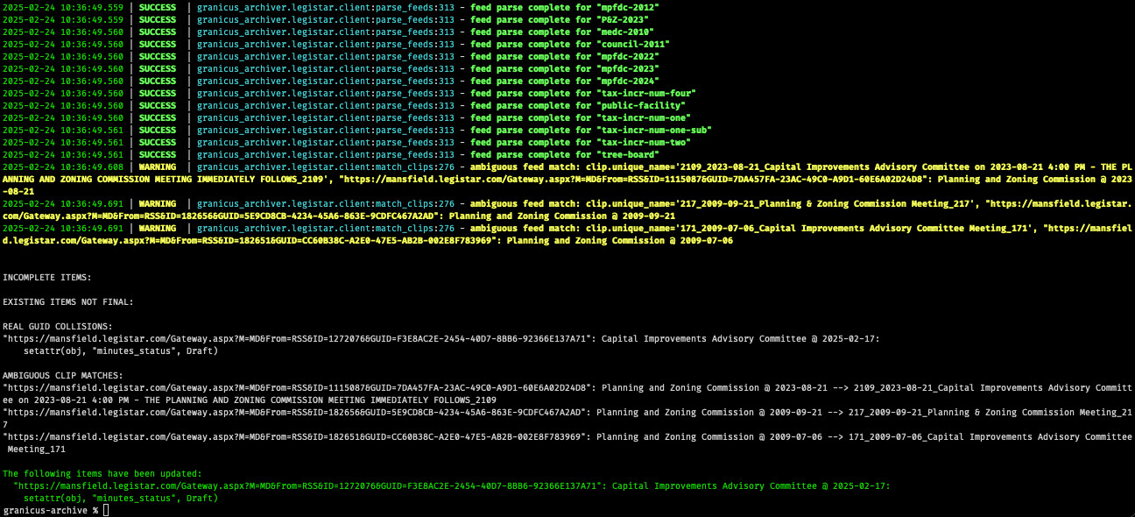This screenshot has height=517, width=1135.
Task: Click WARNING label for clip 171_2009-07-06 message
Action: point(158,227)
